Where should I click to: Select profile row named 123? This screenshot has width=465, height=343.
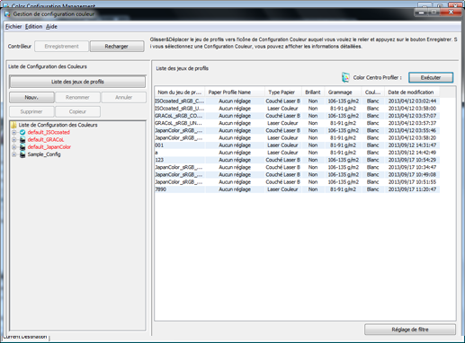click(x=297, y=160)
